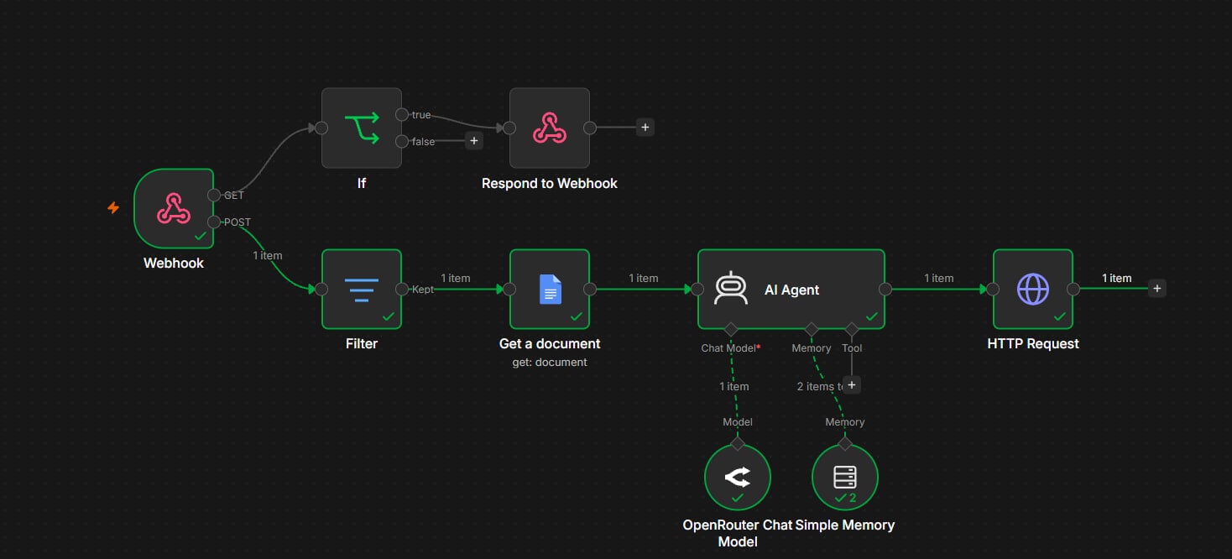Click the green checkmark on HTTP Request
Screen dimensions: 1232x559
click(x=1060, y=316)
